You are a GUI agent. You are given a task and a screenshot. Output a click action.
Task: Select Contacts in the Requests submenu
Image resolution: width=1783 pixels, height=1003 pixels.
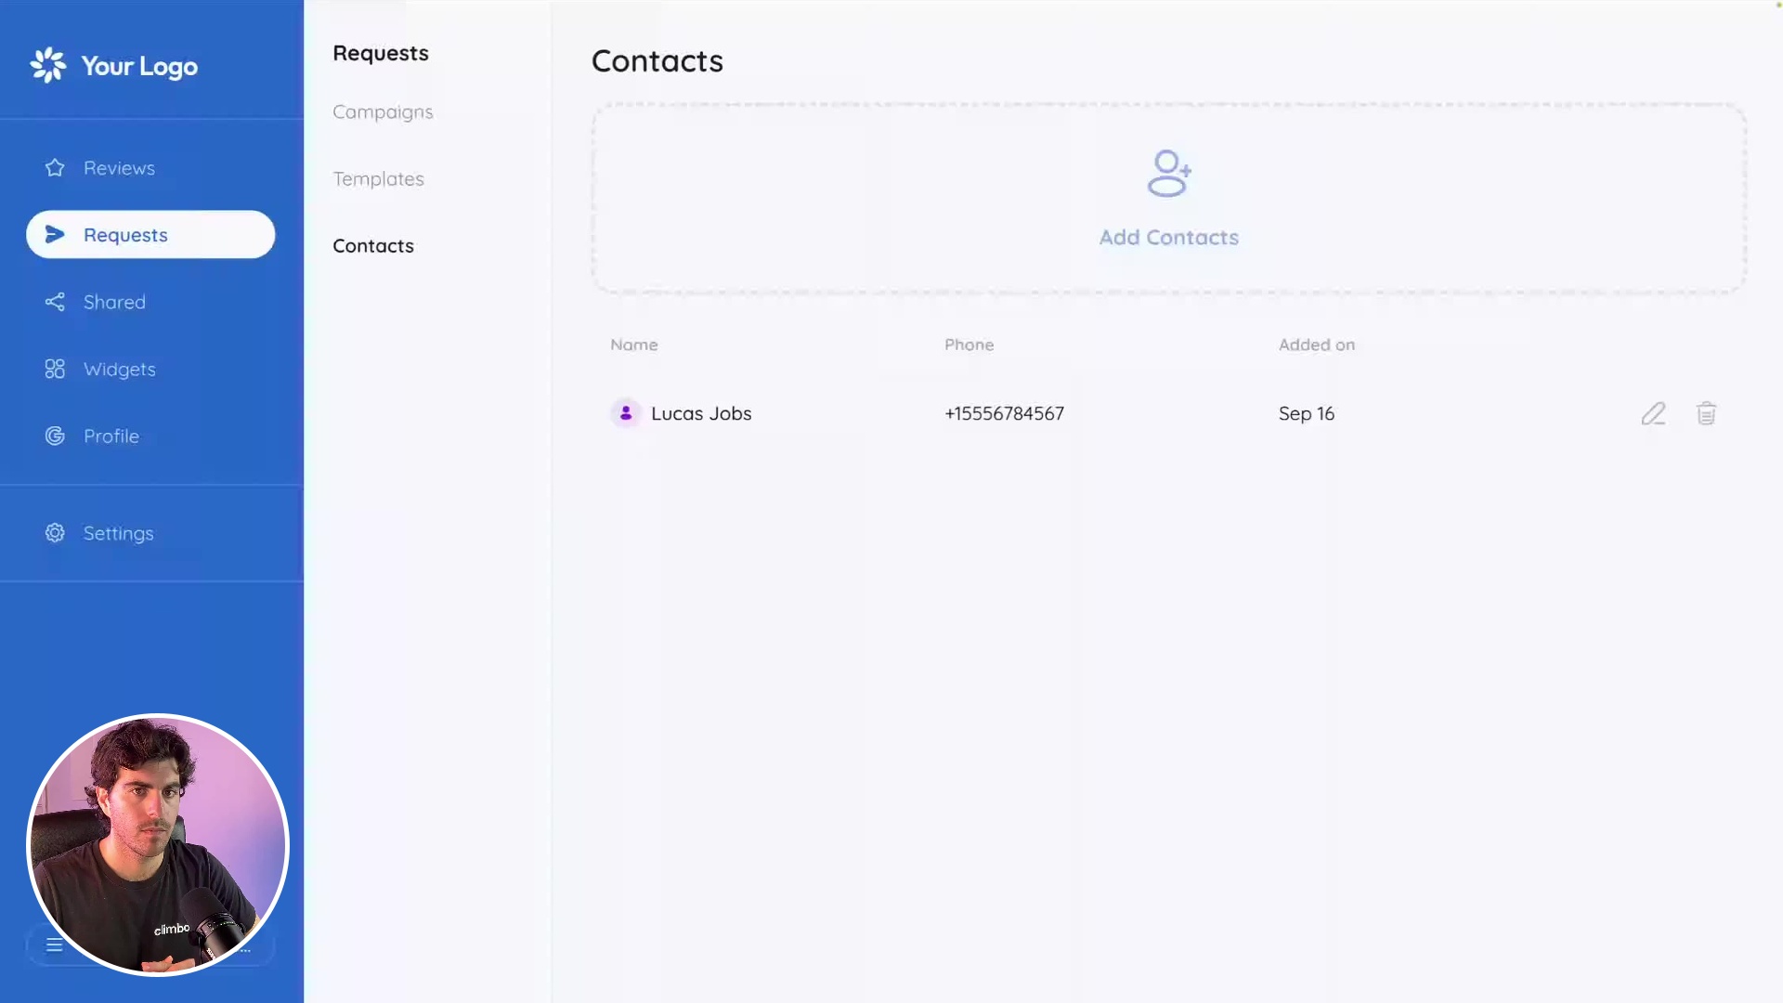pos(373,245)
